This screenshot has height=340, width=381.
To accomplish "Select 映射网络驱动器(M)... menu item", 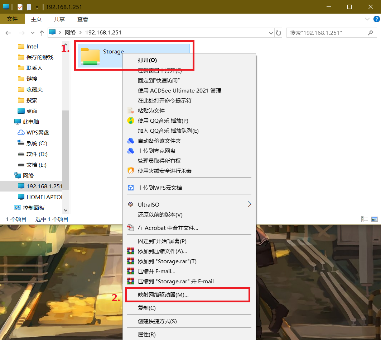I will point(163,295).
